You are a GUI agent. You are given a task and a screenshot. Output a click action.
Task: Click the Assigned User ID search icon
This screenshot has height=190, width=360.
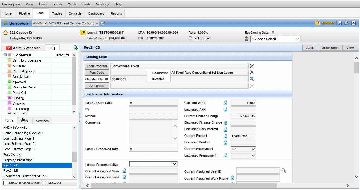click(283, 171)
